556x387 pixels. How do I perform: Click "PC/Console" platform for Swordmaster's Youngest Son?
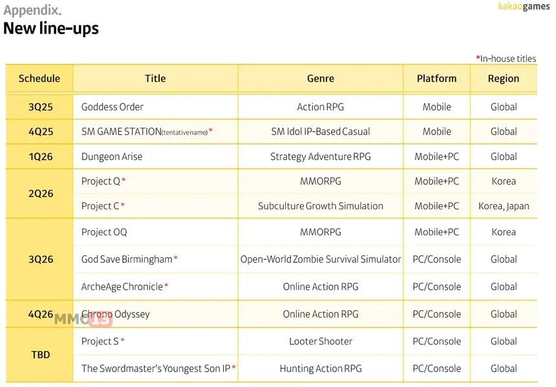[x=437, y=368]
